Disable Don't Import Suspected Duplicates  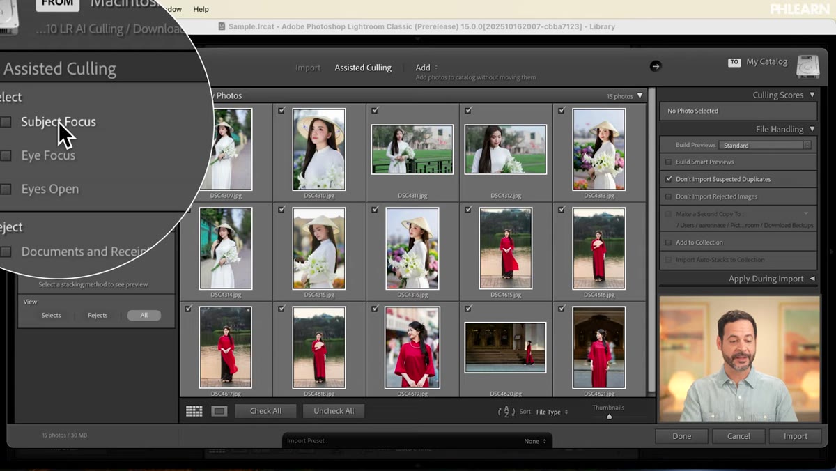point(669,179)
